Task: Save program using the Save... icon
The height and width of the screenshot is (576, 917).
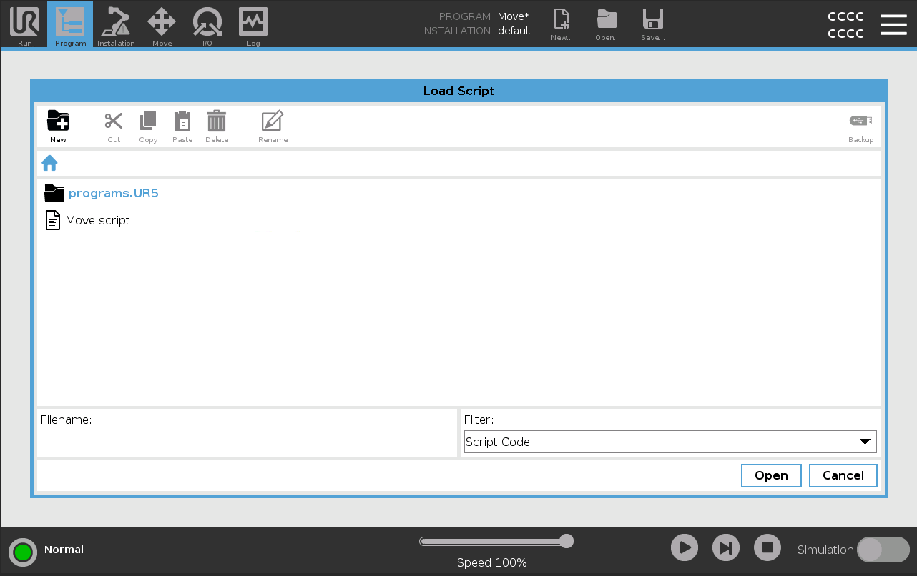Action: [652, 25]
